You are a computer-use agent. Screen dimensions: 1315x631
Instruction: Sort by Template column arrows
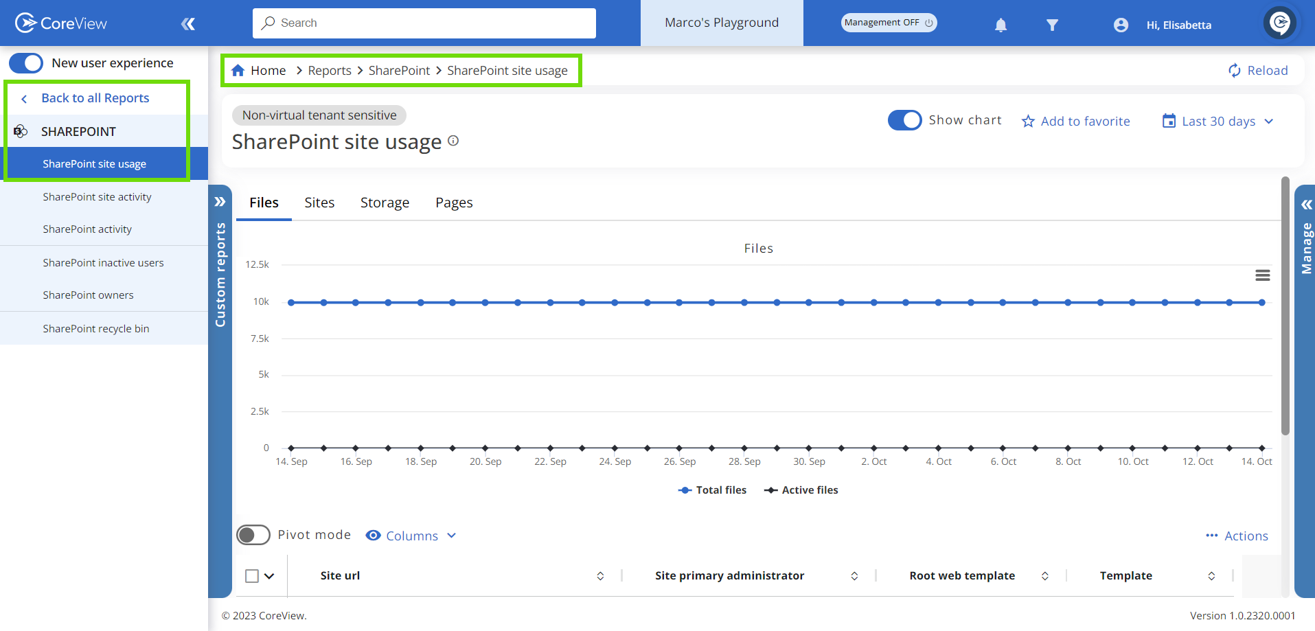(1211, 576)
